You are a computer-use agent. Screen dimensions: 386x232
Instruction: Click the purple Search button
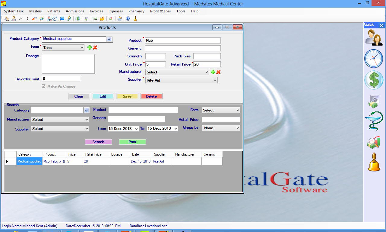[x=98, y=142]
